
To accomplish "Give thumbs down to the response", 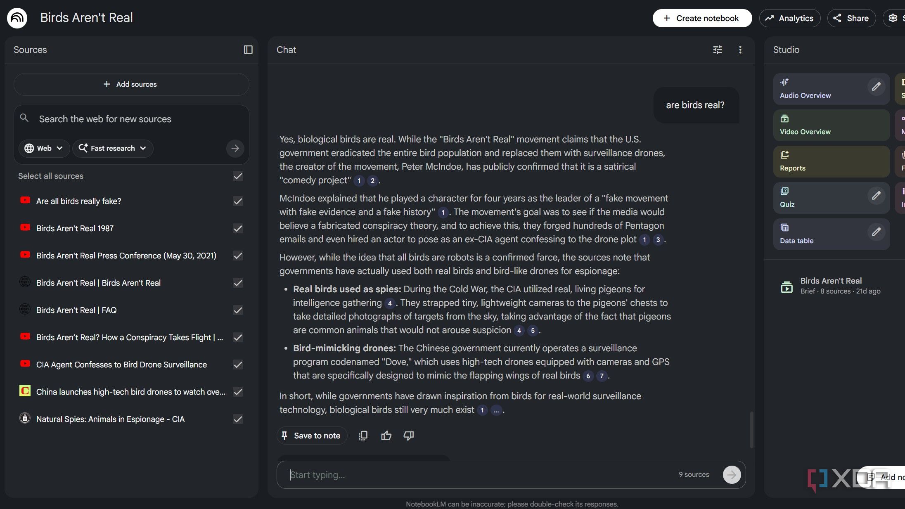I will [x=409, y=436].
